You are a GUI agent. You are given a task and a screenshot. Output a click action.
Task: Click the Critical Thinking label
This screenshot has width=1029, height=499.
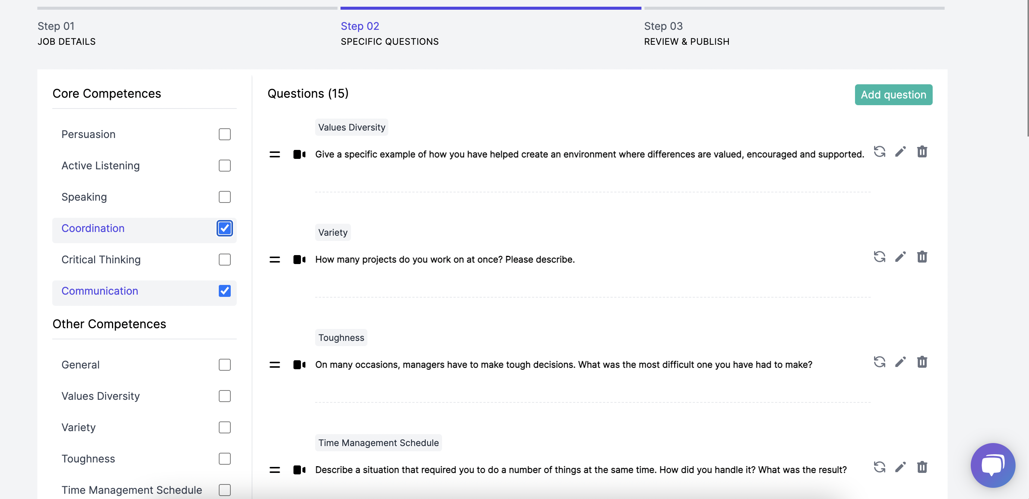coord(101,260)
